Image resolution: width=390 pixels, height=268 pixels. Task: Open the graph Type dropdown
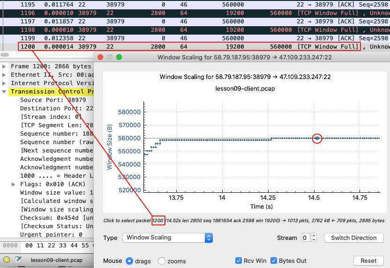tap(167, 238)
